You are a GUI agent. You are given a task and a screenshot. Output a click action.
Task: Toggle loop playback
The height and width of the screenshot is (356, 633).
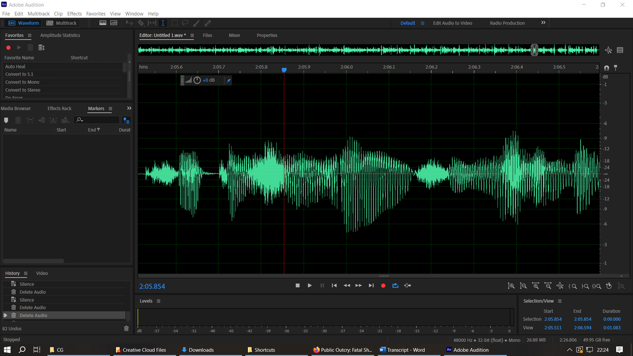pyautogui.click(x=395, y=285)
